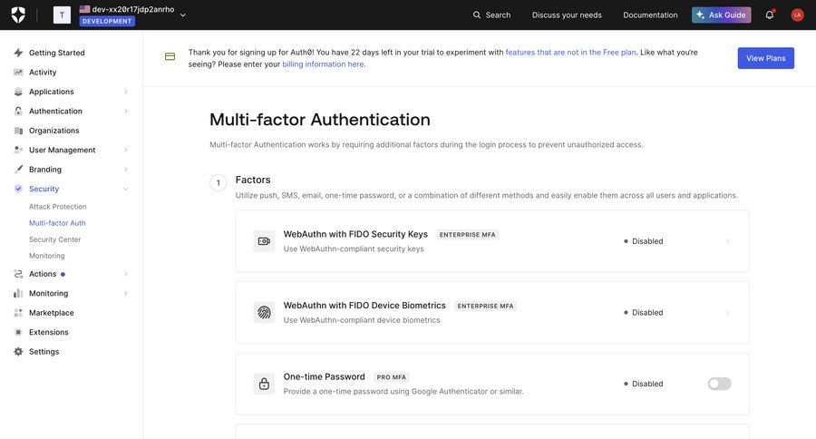Click the Authentication lock icon

(x=18, y=111)
